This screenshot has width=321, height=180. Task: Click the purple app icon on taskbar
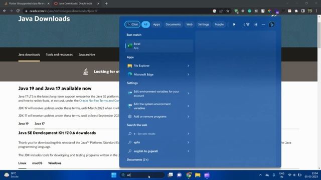pos(207,175)
